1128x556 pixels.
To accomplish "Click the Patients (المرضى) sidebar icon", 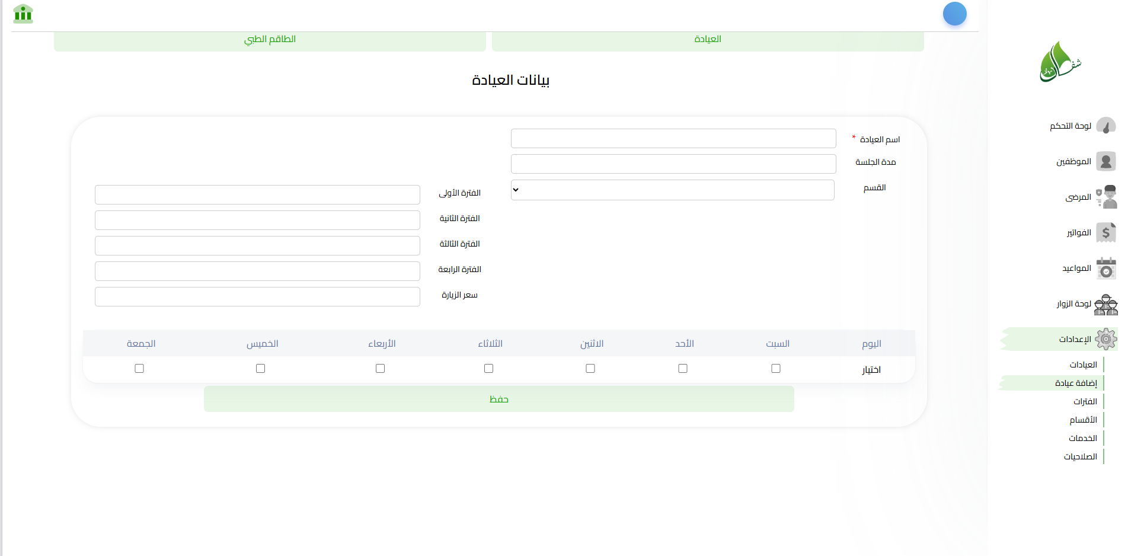I will 1105,197.
